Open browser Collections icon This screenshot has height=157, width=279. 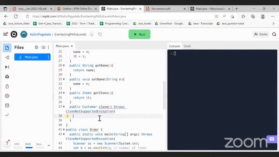click(253, 17)
